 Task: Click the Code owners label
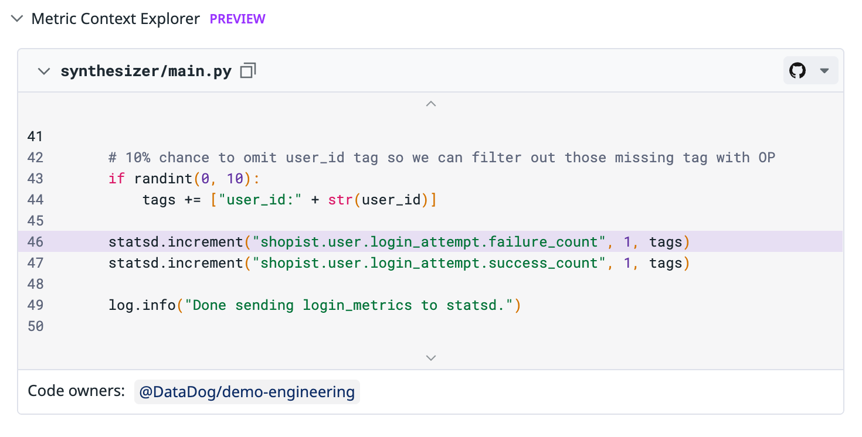tap(76, 391)
